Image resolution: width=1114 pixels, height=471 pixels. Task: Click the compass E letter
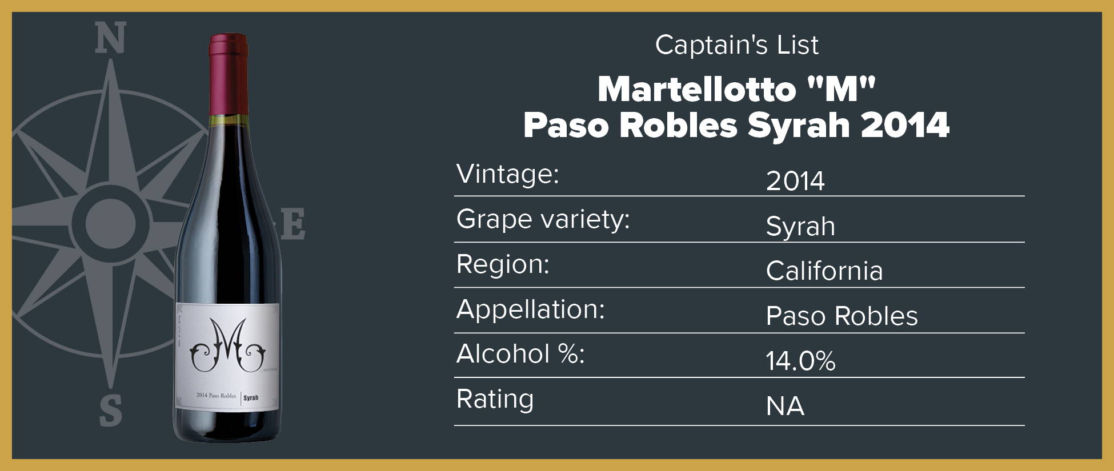click(293, 224)
